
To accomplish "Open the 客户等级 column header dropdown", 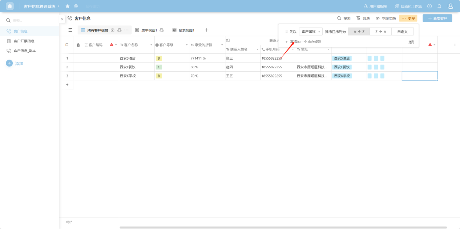I will tap(187, 45).
